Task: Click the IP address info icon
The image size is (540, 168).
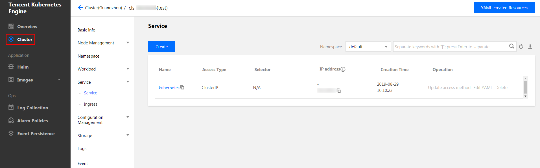Action: click(343, 69)
